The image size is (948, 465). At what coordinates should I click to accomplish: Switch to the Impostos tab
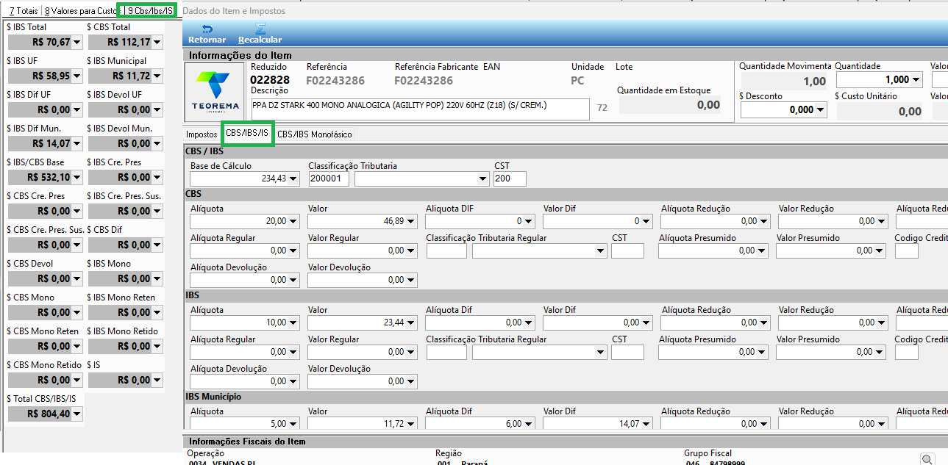pos(202,134)
